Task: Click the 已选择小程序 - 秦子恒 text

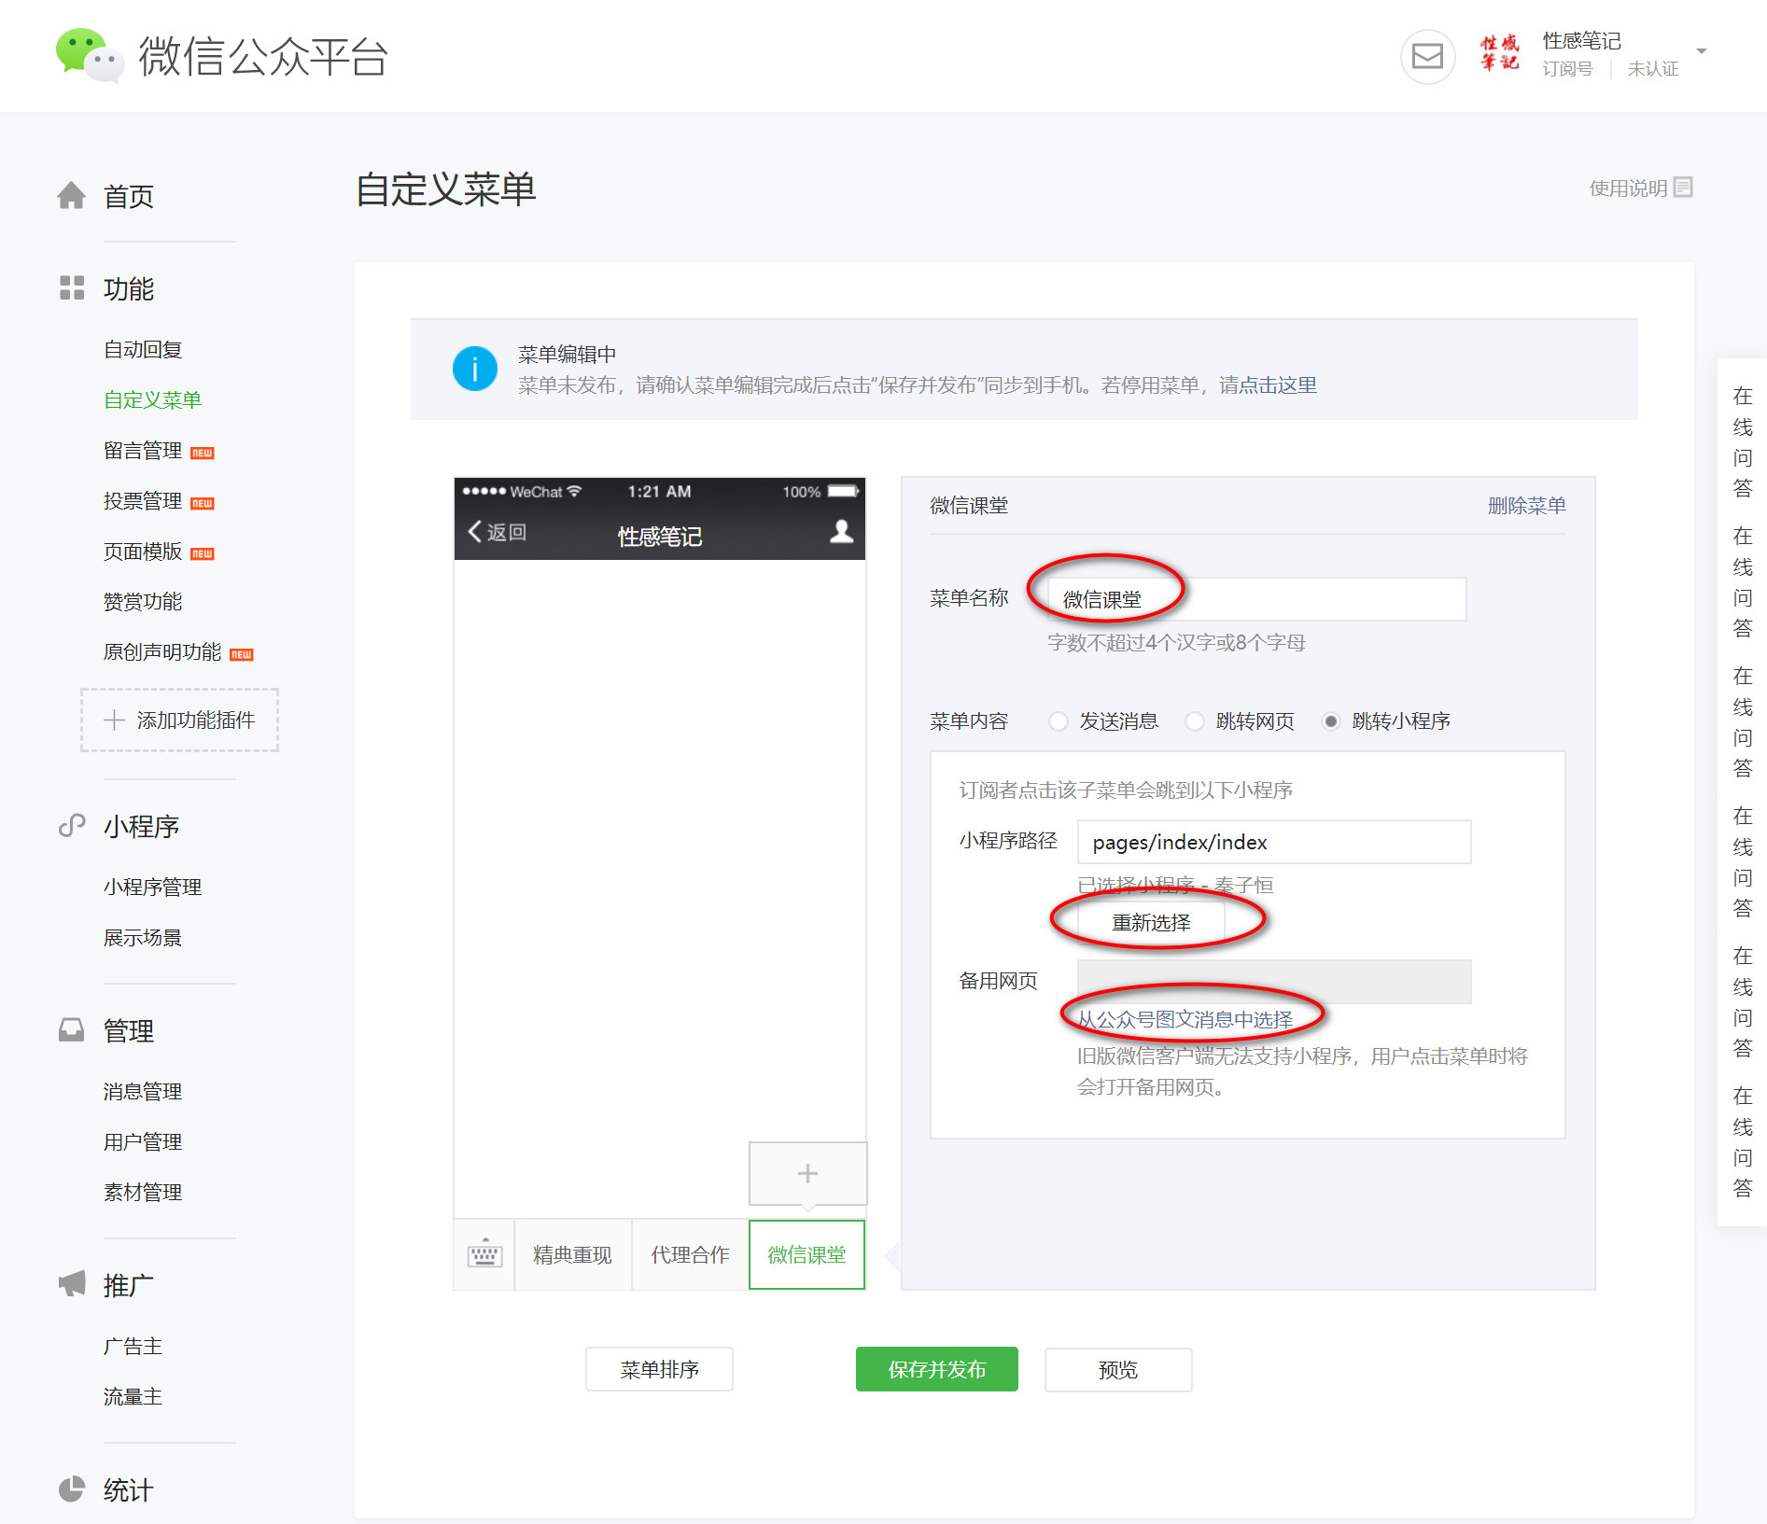Action: pyautogui.click(x=1175, y=885)
